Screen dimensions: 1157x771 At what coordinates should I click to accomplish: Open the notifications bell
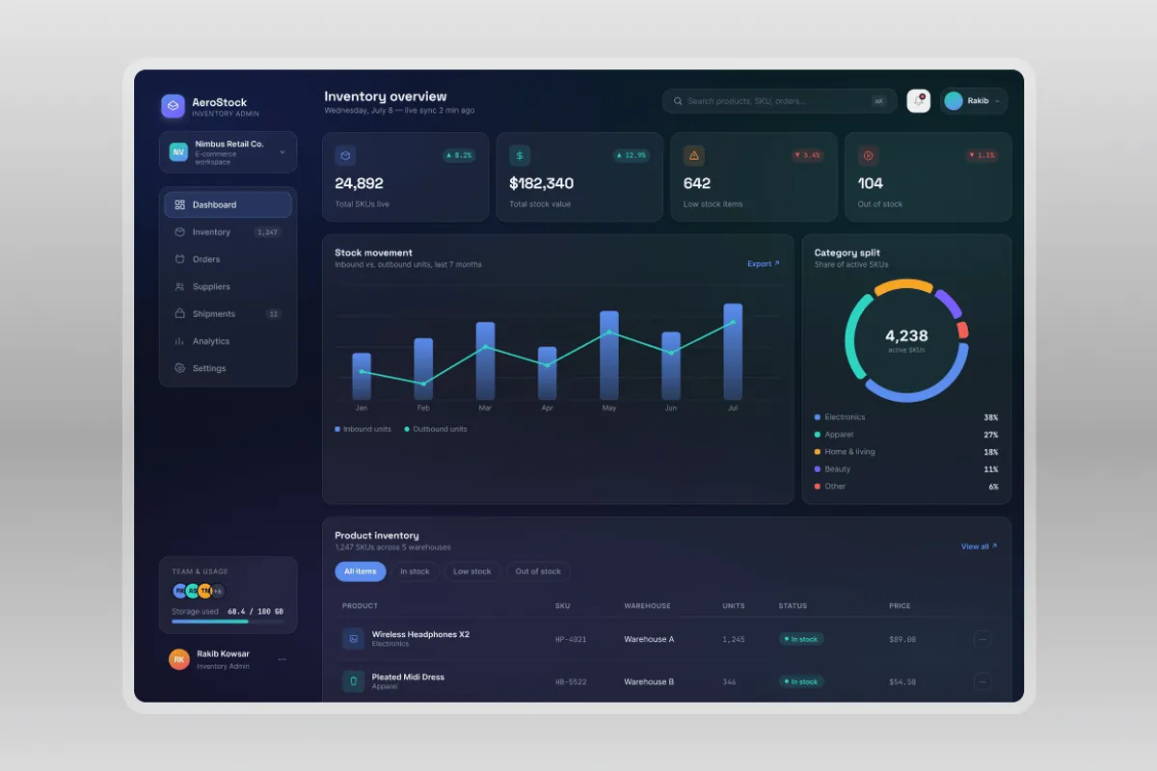click(x=919, y=101)
